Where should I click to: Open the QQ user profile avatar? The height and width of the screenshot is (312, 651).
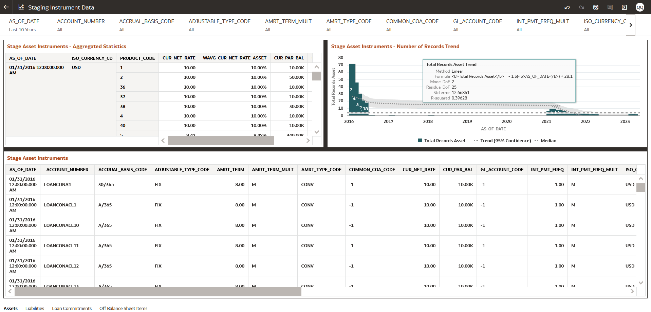[x=640, y=7]
